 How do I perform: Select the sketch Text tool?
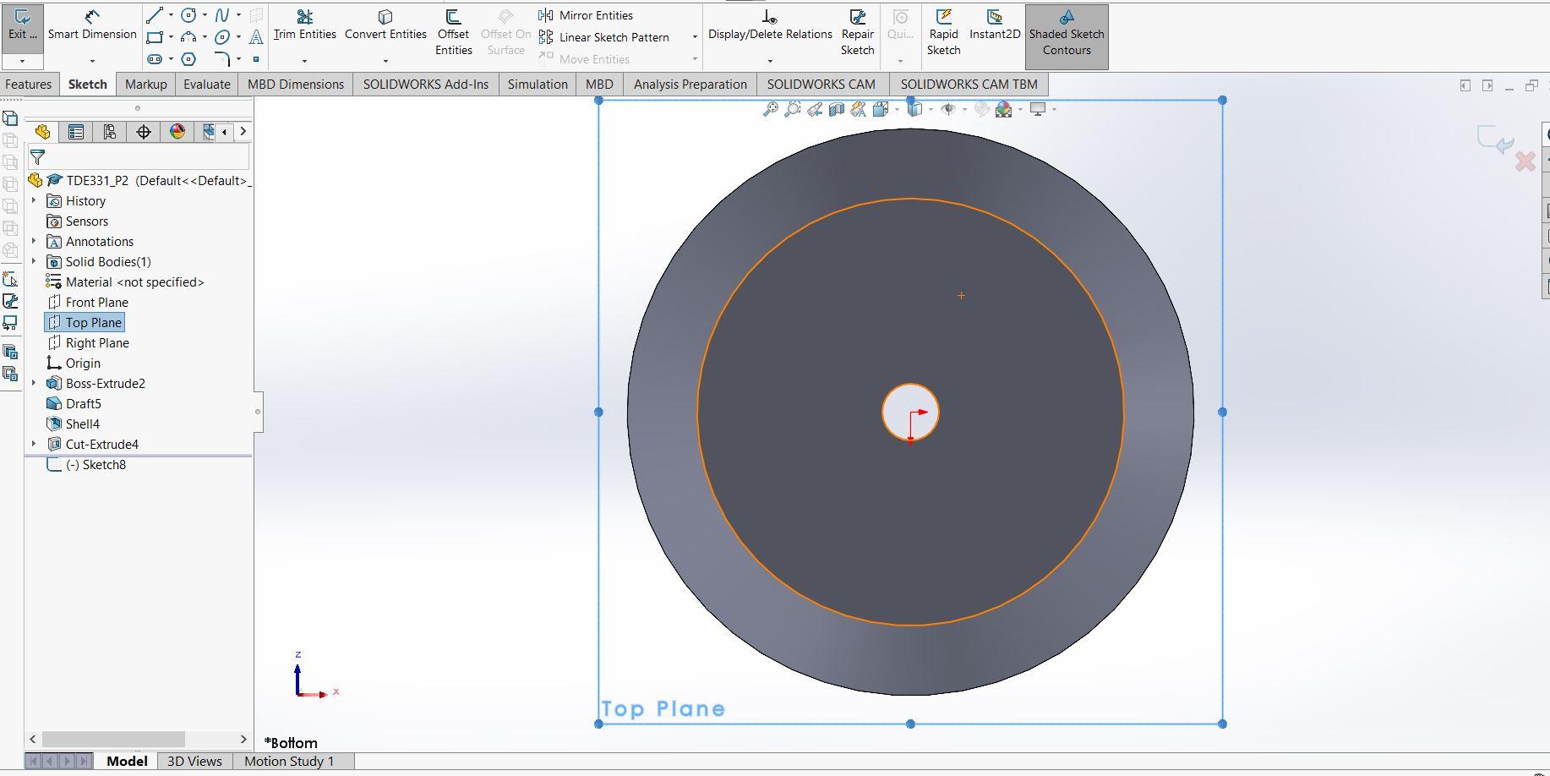point(256,37)
